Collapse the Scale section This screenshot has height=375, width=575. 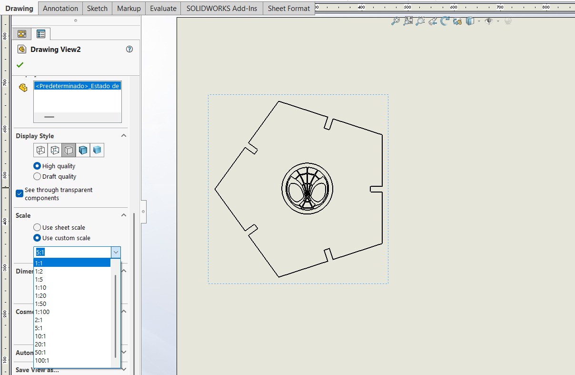(x=124, y=215)
